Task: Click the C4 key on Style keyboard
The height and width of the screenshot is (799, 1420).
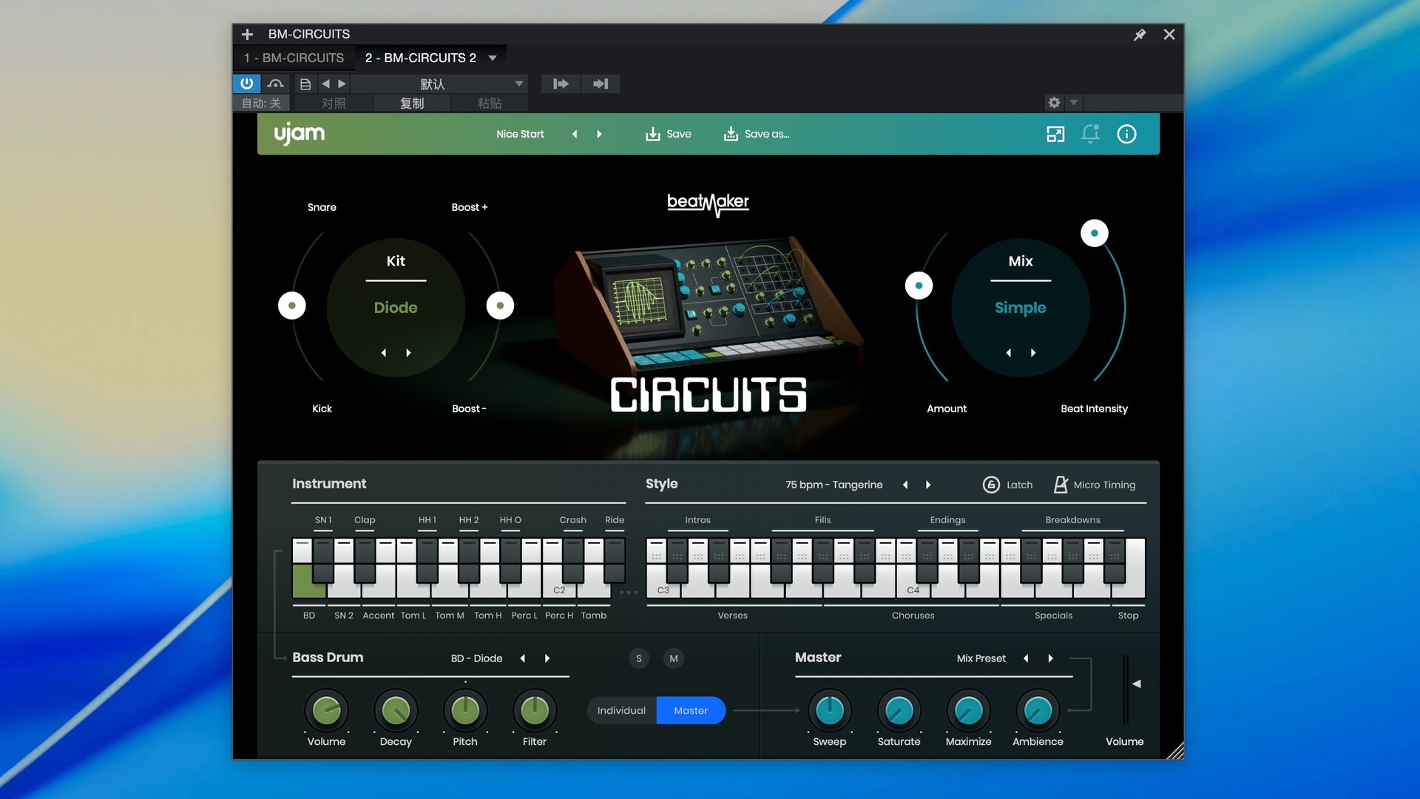Action: tap(913, 590)
